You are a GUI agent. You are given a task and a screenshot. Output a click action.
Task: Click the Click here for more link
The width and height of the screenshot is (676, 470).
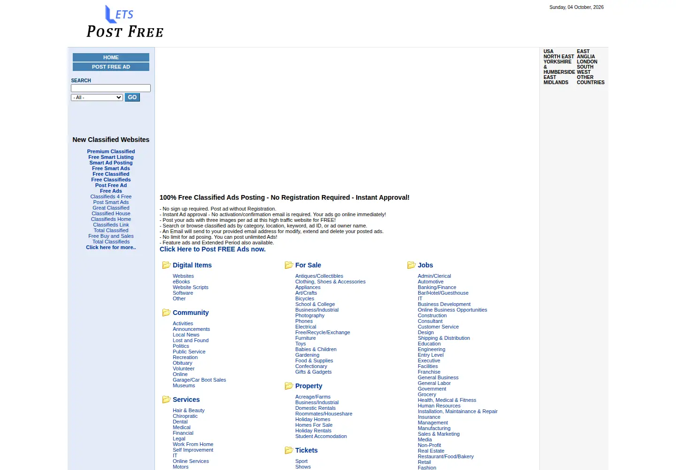(111, 247)
